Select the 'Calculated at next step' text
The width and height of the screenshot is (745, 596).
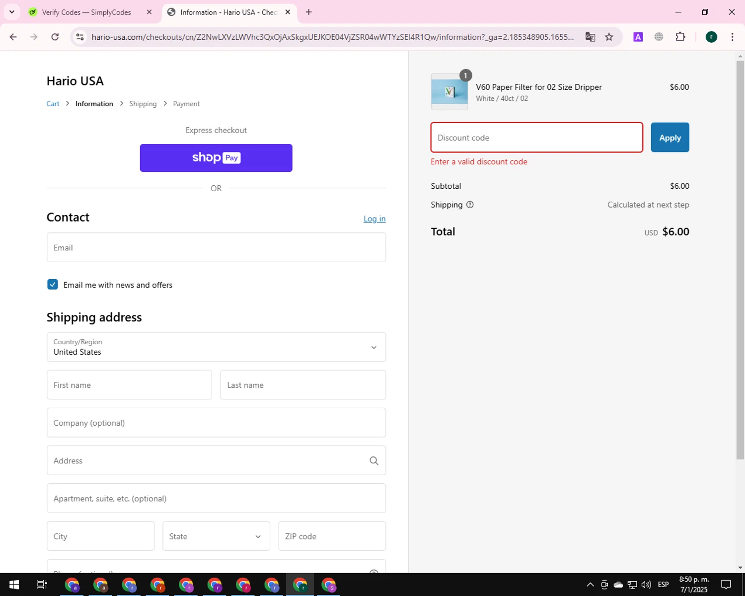pyautogui.click(x=648, y=205)
